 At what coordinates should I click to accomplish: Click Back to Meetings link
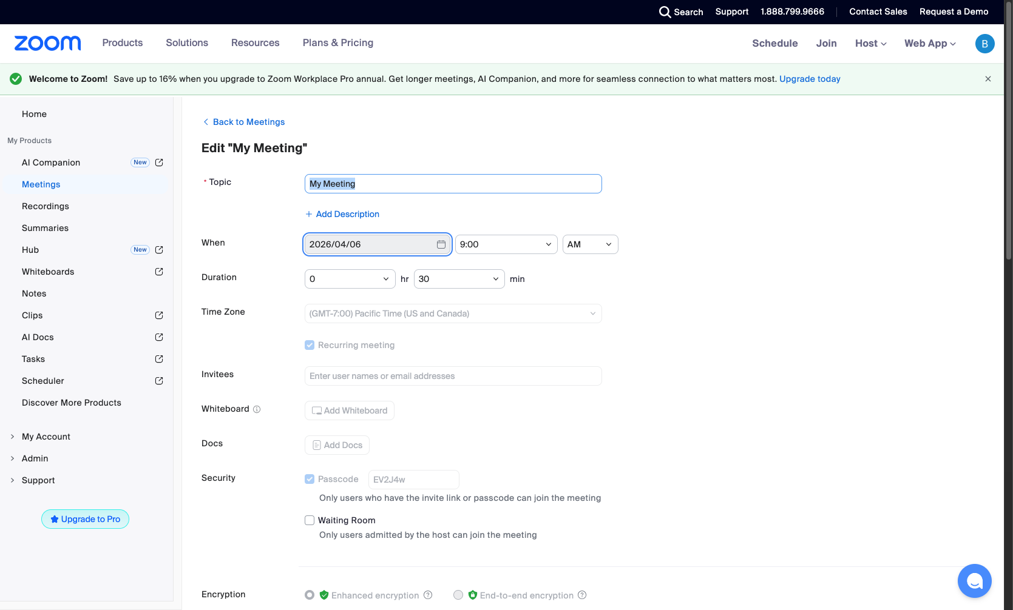[x=244, y=122]
